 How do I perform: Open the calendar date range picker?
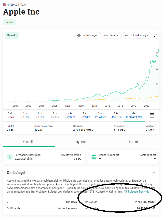point(152,115)
